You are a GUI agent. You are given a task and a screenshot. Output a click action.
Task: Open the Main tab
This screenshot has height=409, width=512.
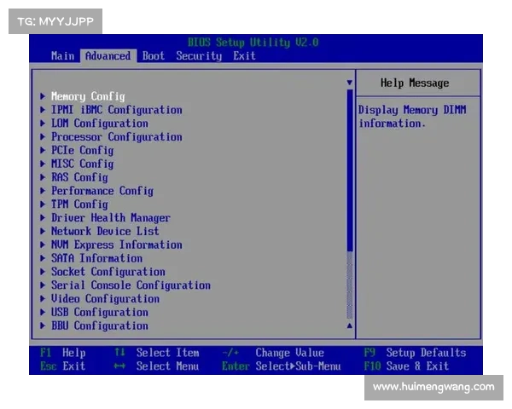coord(62,56)
